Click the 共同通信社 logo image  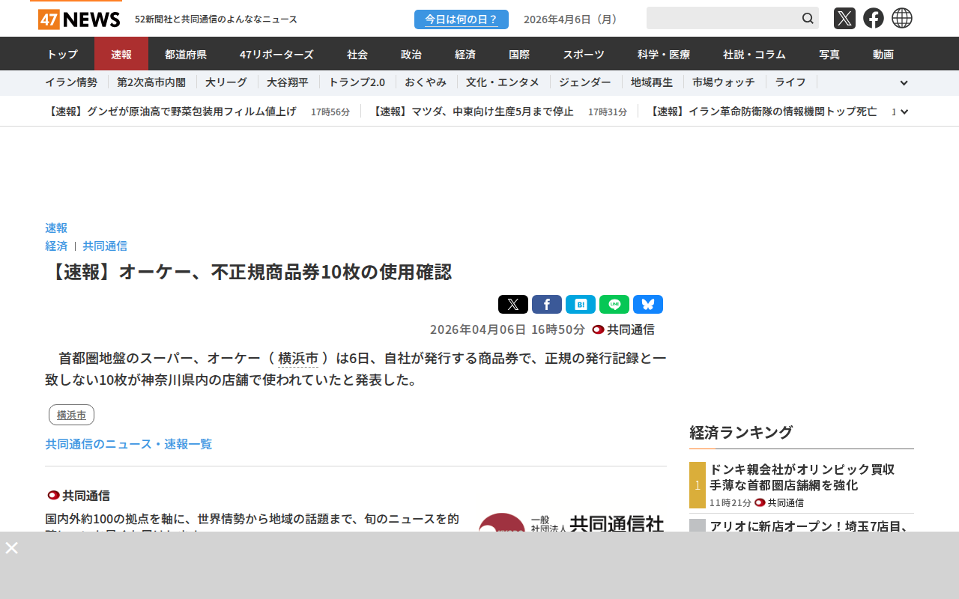(x=571, y=522)
